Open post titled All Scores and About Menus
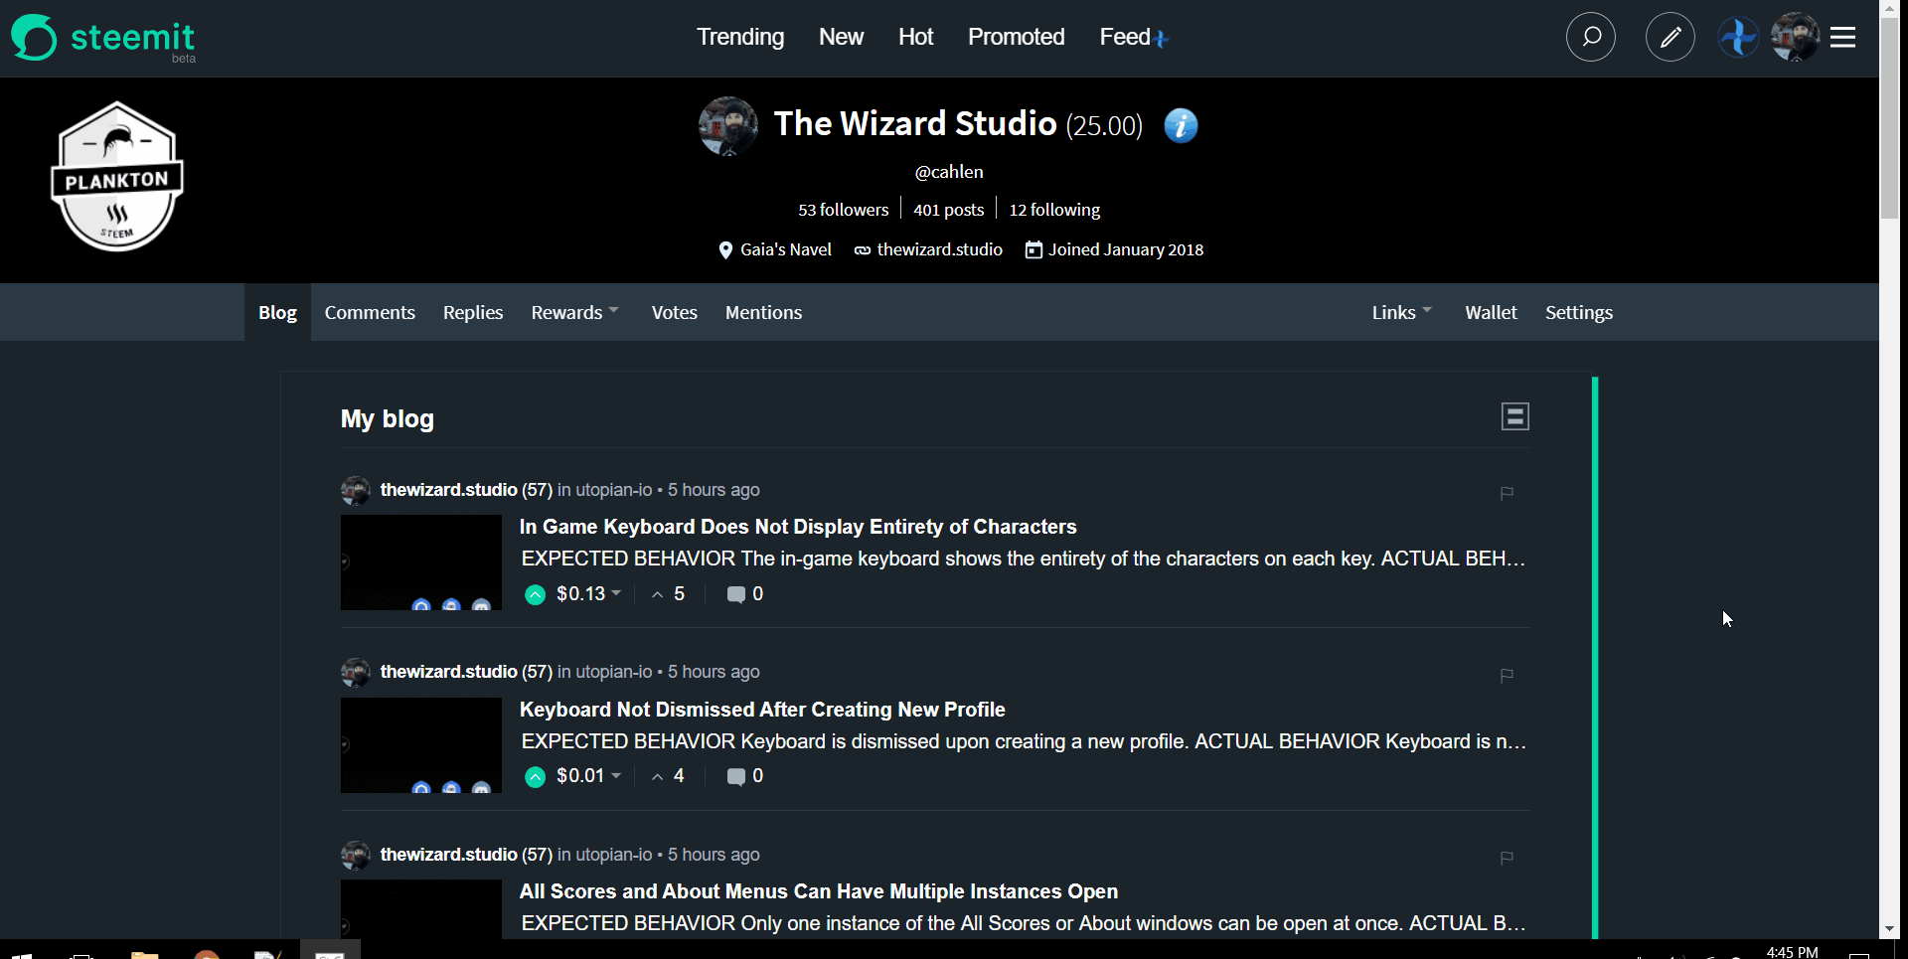Viewport: 1908px width, 959px height. [819, 891]
